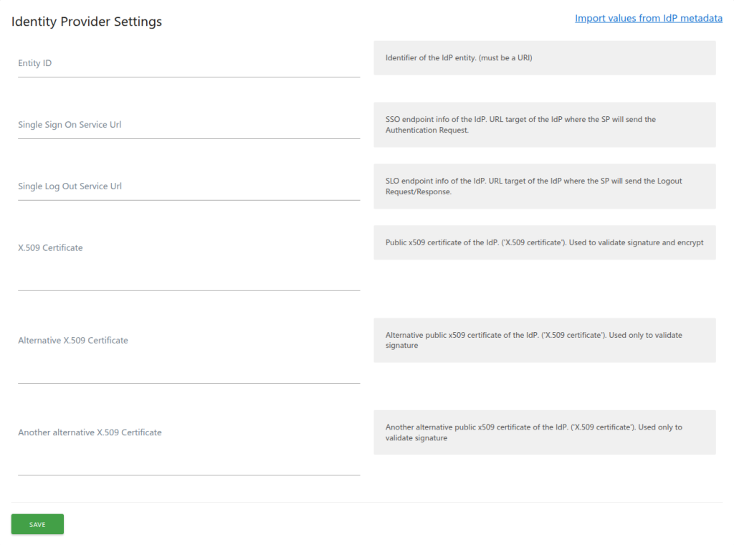The width and height of the screenshot is (734, 545).
Task: Click the 'Another alternative X.509 Certificate' label text
Action: point(90,432)
